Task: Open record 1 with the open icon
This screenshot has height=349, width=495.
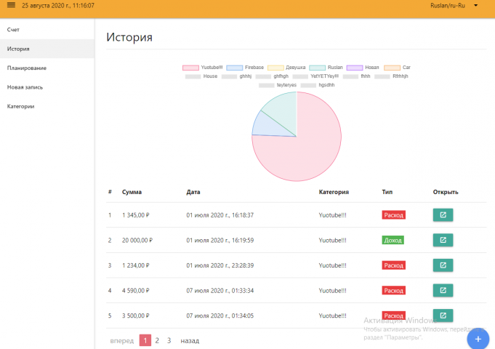Action: [443, 214]
